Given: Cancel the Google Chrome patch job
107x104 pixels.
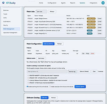Looking at the screenshot, I should coord(99,19).
